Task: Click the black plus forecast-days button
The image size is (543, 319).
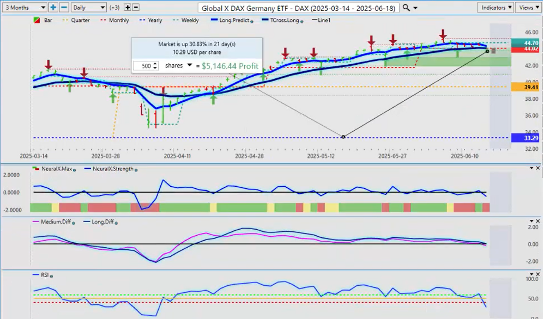Action: [127, 7]
